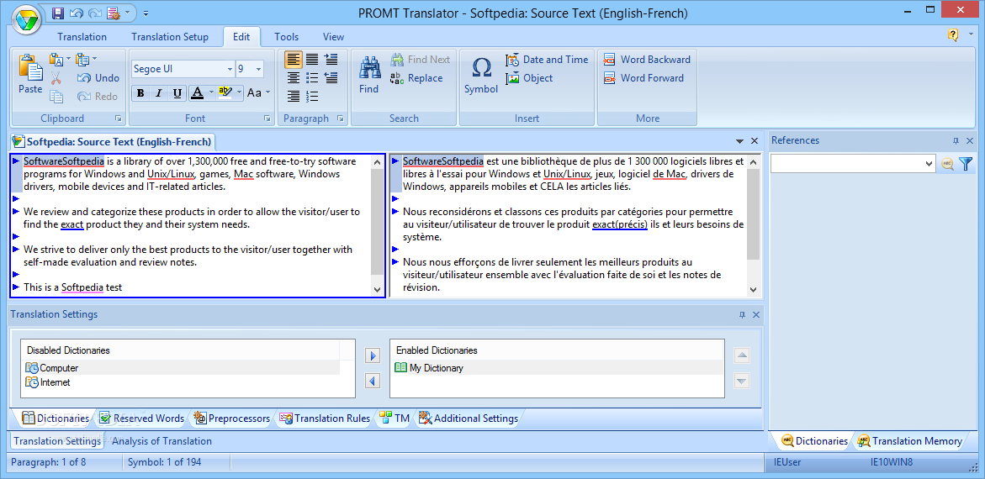Click Word Backward button
This screenshot has width=985, height=479.
pyautogui.click(x=647, y=60)
